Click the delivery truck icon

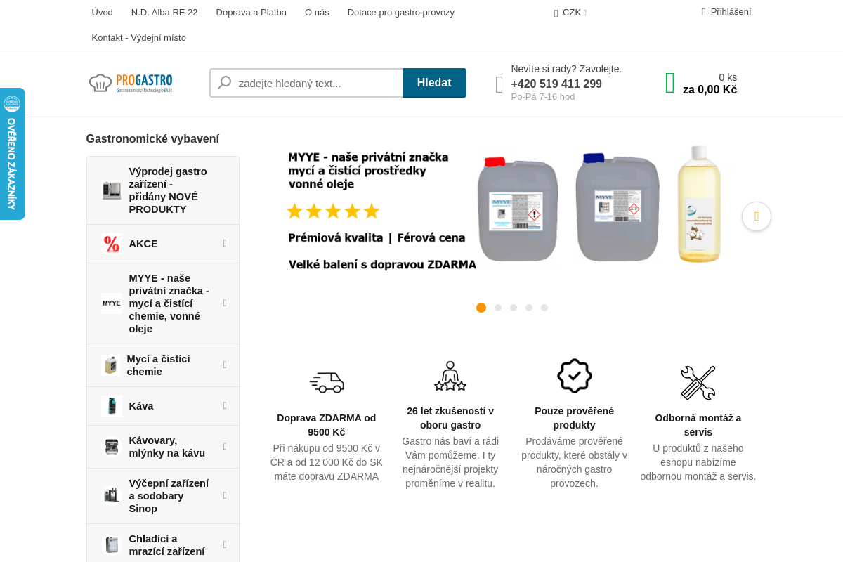(327, 382)
